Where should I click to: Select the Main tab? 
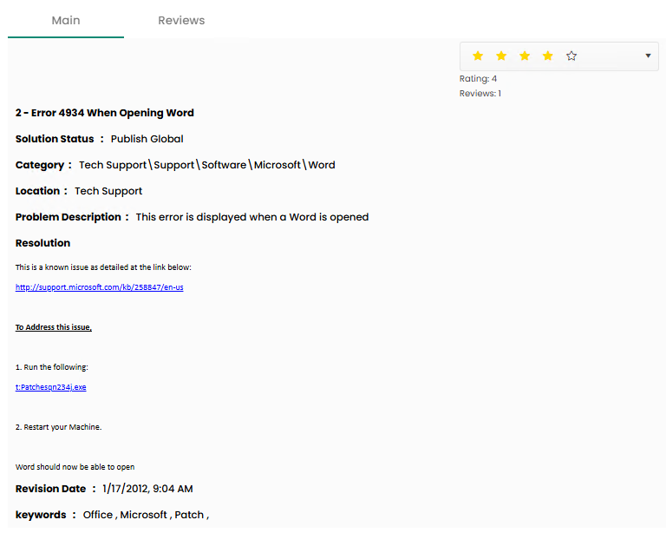66,20
